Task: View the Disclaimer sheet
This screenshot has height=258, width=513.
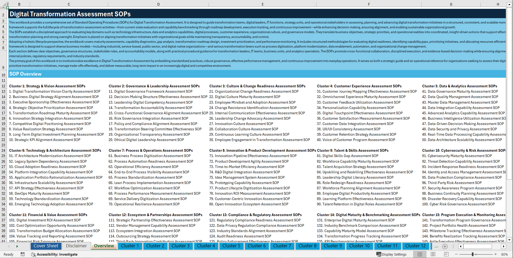Action: pos(76,246)
